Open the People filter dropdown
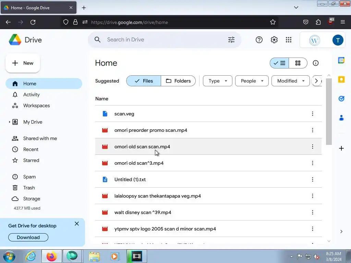 [x=252, y=81]
